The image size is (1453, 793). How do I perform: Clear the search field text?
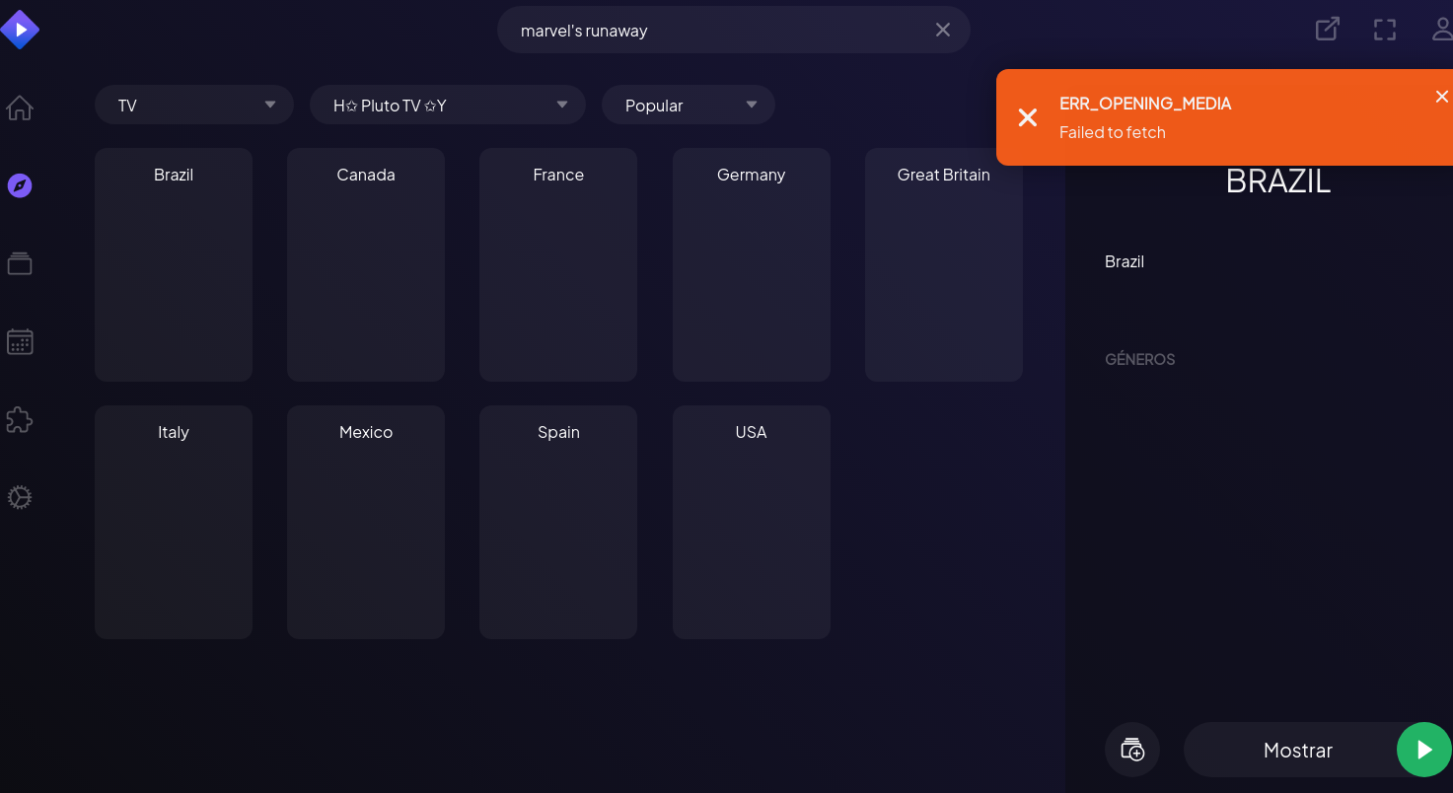(x=943, y=30)
